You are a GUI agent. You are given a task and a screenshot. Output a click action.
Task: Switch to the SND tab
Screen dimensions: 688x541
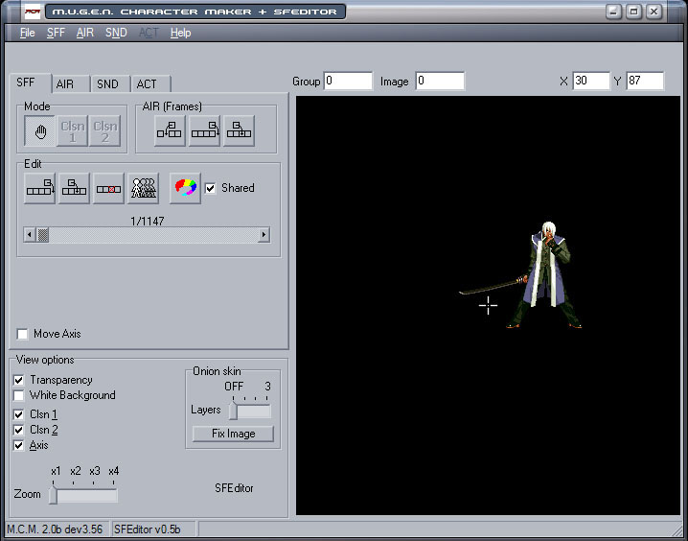[x=108, y=84]
